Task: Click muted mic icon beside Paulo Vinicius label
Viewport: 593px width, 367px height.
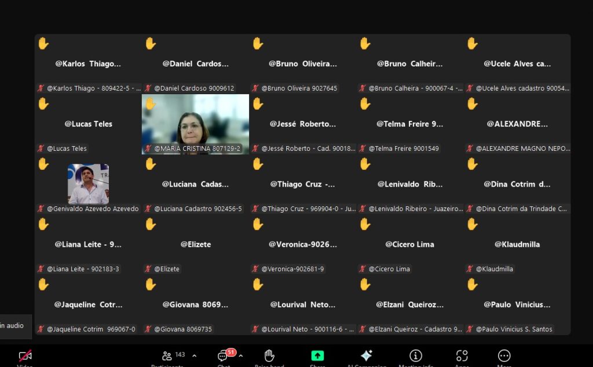Action: pyautogui.click(x=470, y=329)
